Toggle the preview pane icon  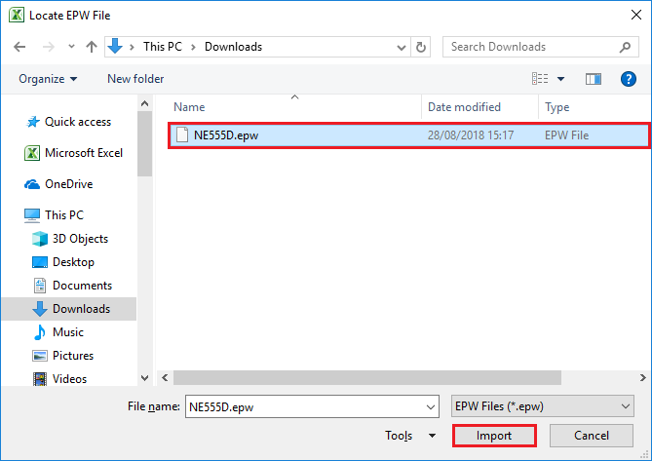594,79
